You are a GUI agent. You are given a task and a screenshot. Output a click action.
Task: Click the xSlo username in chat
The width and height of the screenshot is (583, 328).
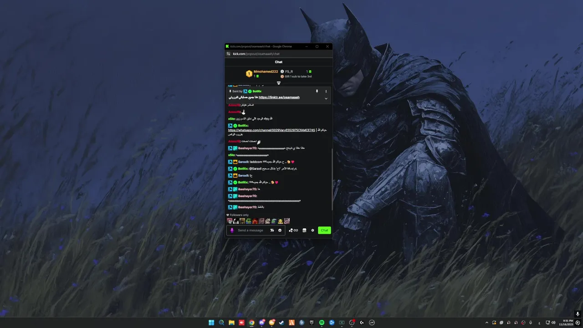(231, 118)
